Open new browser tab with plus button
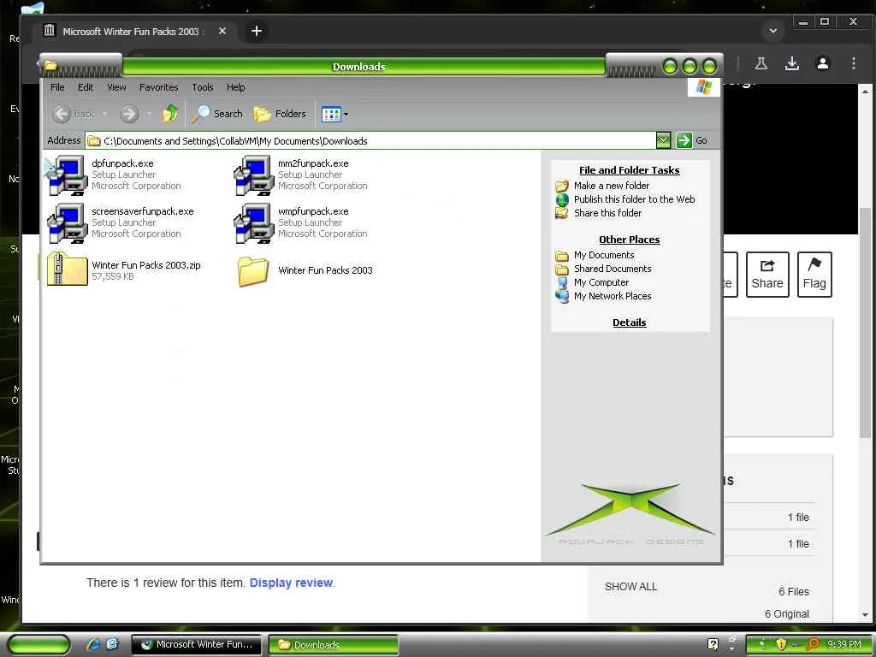This screenshot has width=876, height=657. 257,32
